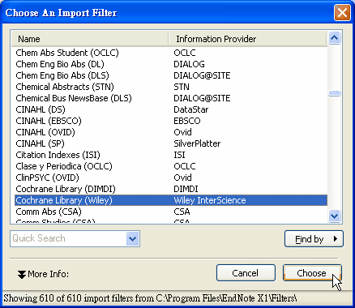Click the SilverPlatter provider cell
Screen dimensions: 355x308
click(197, 143)
